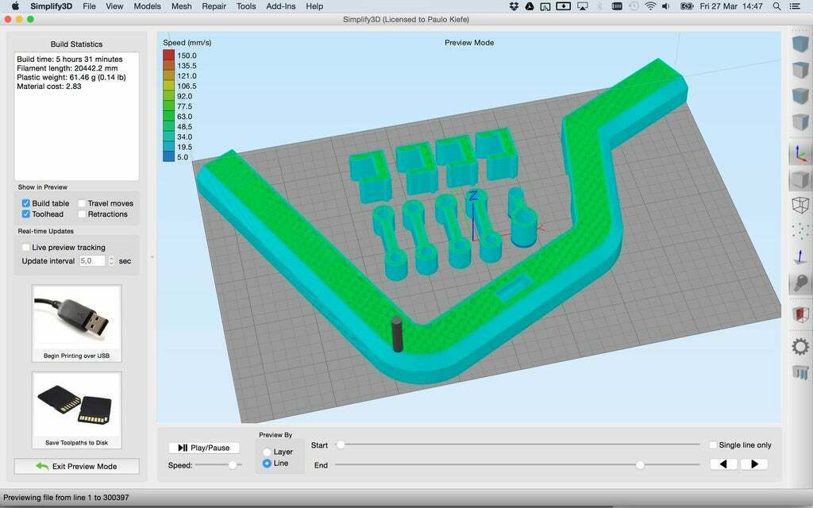Image resolution: width=813 pixels, height=508 pixels.
Task: Open the AirPlay display menu icon
Action: pos(583,6)
